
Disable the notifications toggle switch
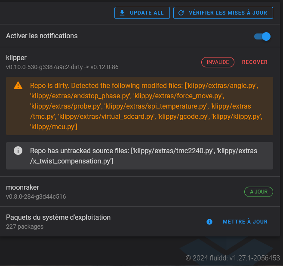tap(262, 36)
